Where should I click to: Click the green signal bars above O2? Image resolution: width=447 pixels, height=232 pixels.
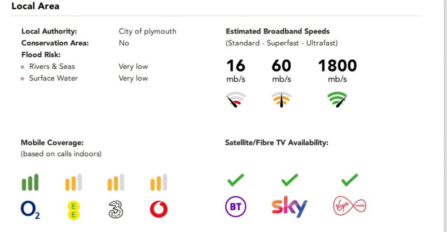(30, 182)
